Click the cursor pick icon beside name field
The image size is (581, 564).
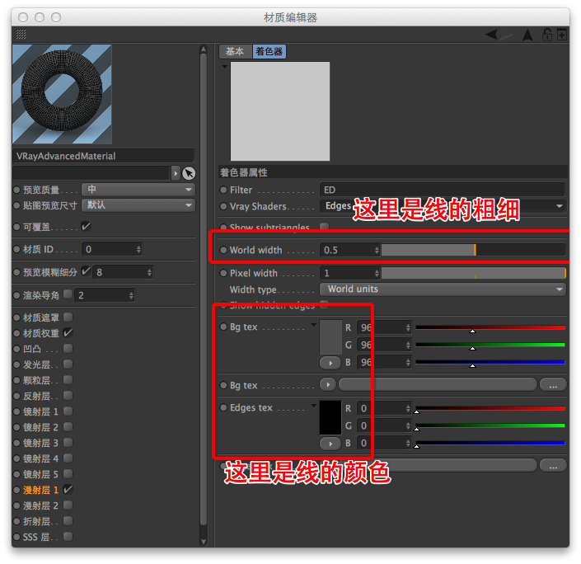point(189,173)
